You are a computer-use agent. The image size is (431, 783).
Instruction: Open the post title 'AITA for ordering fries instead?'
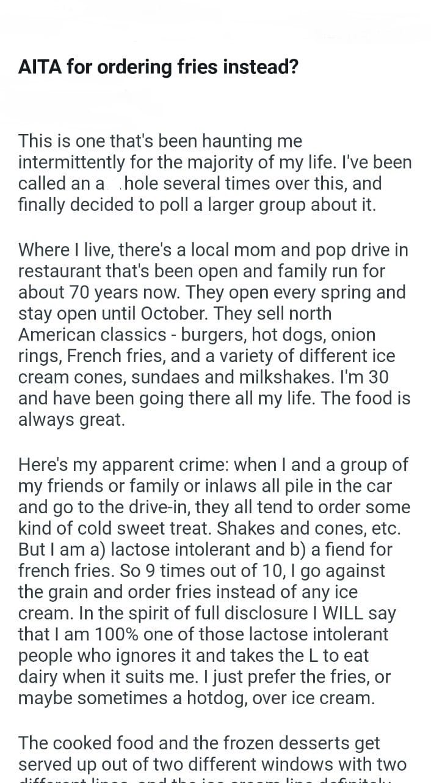coord(158,67)
